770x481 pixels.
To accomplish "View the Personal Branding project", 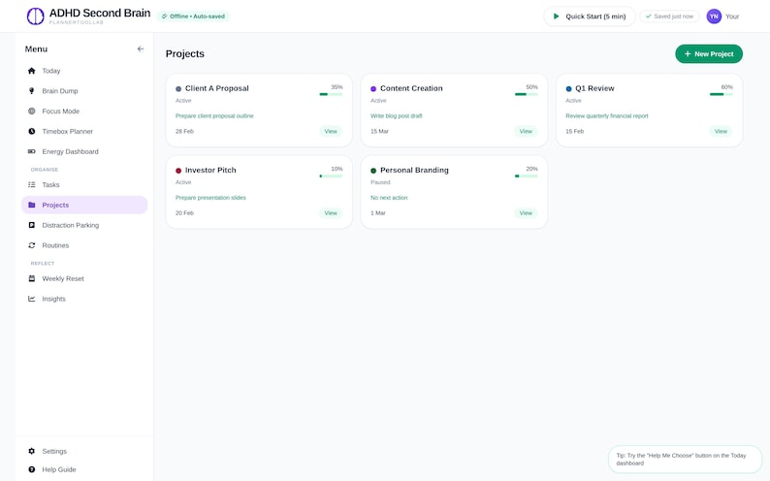I will point(526,213).
